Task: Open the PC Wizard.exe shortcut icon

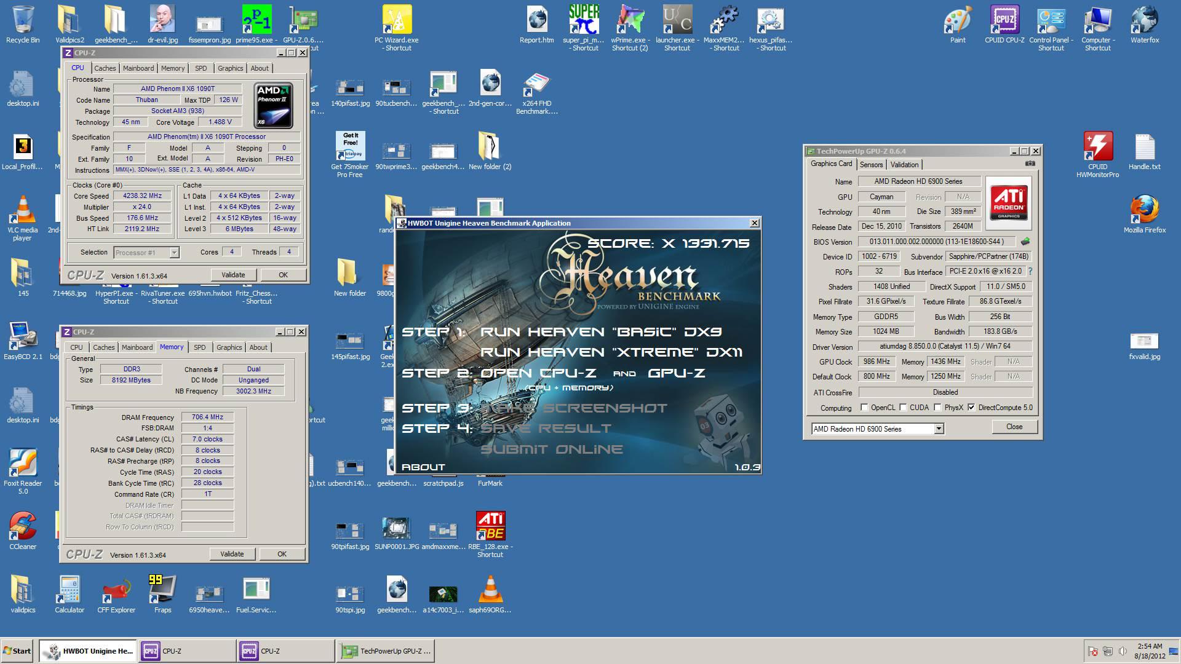Action: coord(397,28)
